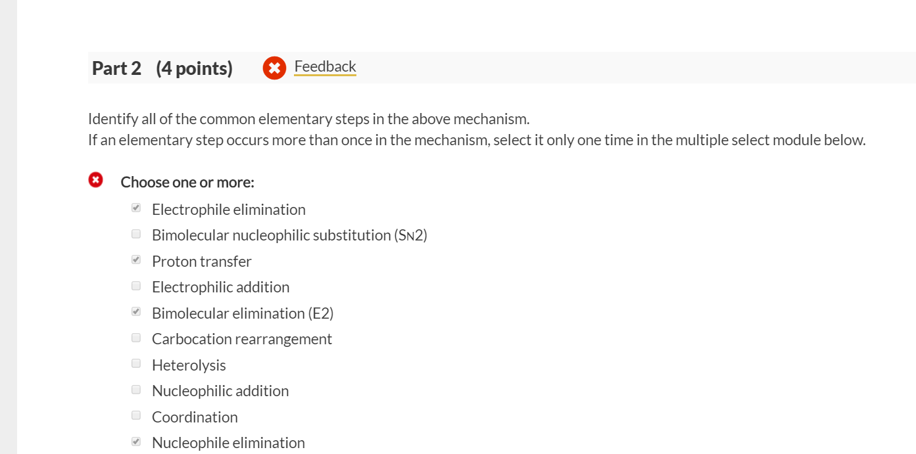Check Nucleophilic addition
Screen dimensions: 916x454
(x=135, y=388)
